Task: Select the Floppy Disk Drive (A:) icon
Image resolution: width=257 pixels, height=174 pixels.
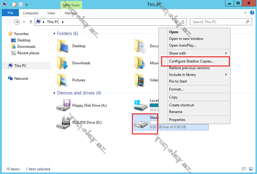Action: tap(64, 105)
